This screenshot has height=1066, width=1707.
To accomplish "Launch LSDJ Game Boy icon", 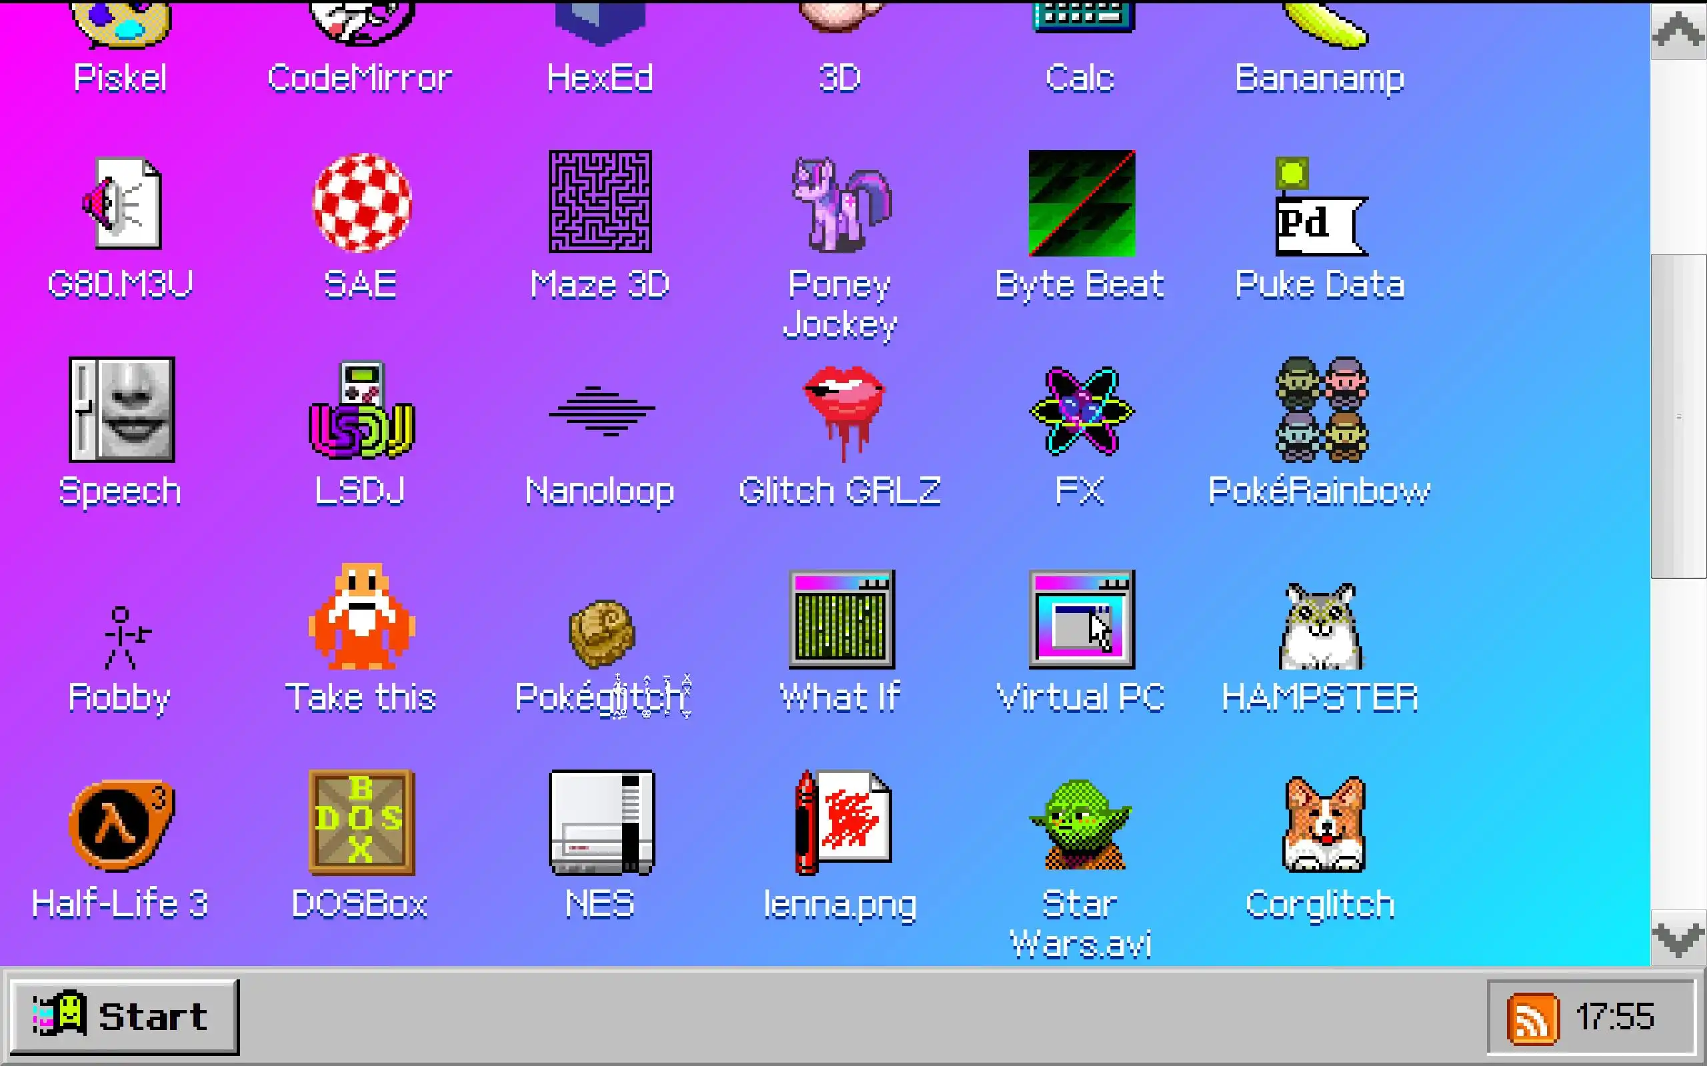I will click(361, 410).
